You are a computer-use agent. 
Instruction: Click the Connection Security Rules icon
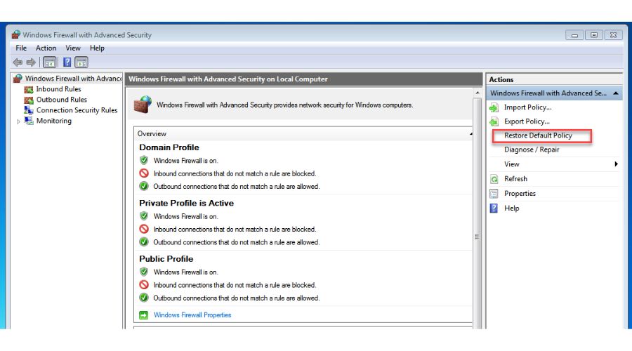point(29,110)
